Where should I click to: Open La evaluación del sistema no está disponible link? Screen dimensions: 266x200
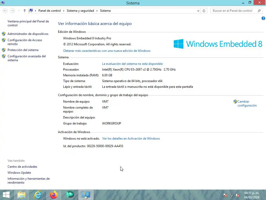pos(132,64)
